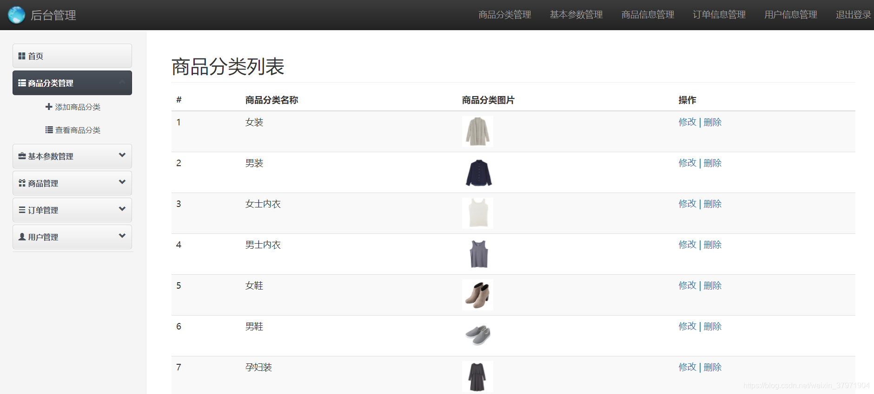
Task: Select 添加商品分类 in the sidebar
Action: click(x=73, y=107)
